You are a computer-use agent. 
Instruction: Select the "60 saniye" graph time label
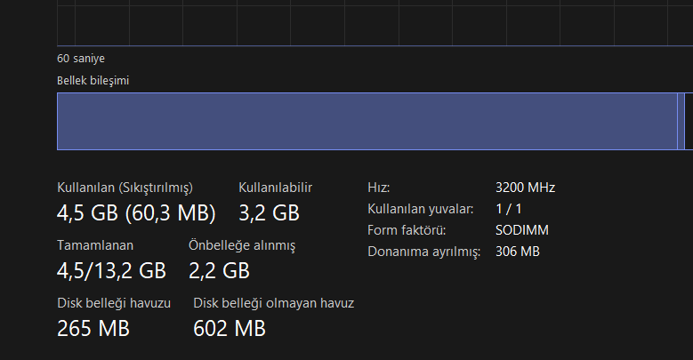pos(81,59)
